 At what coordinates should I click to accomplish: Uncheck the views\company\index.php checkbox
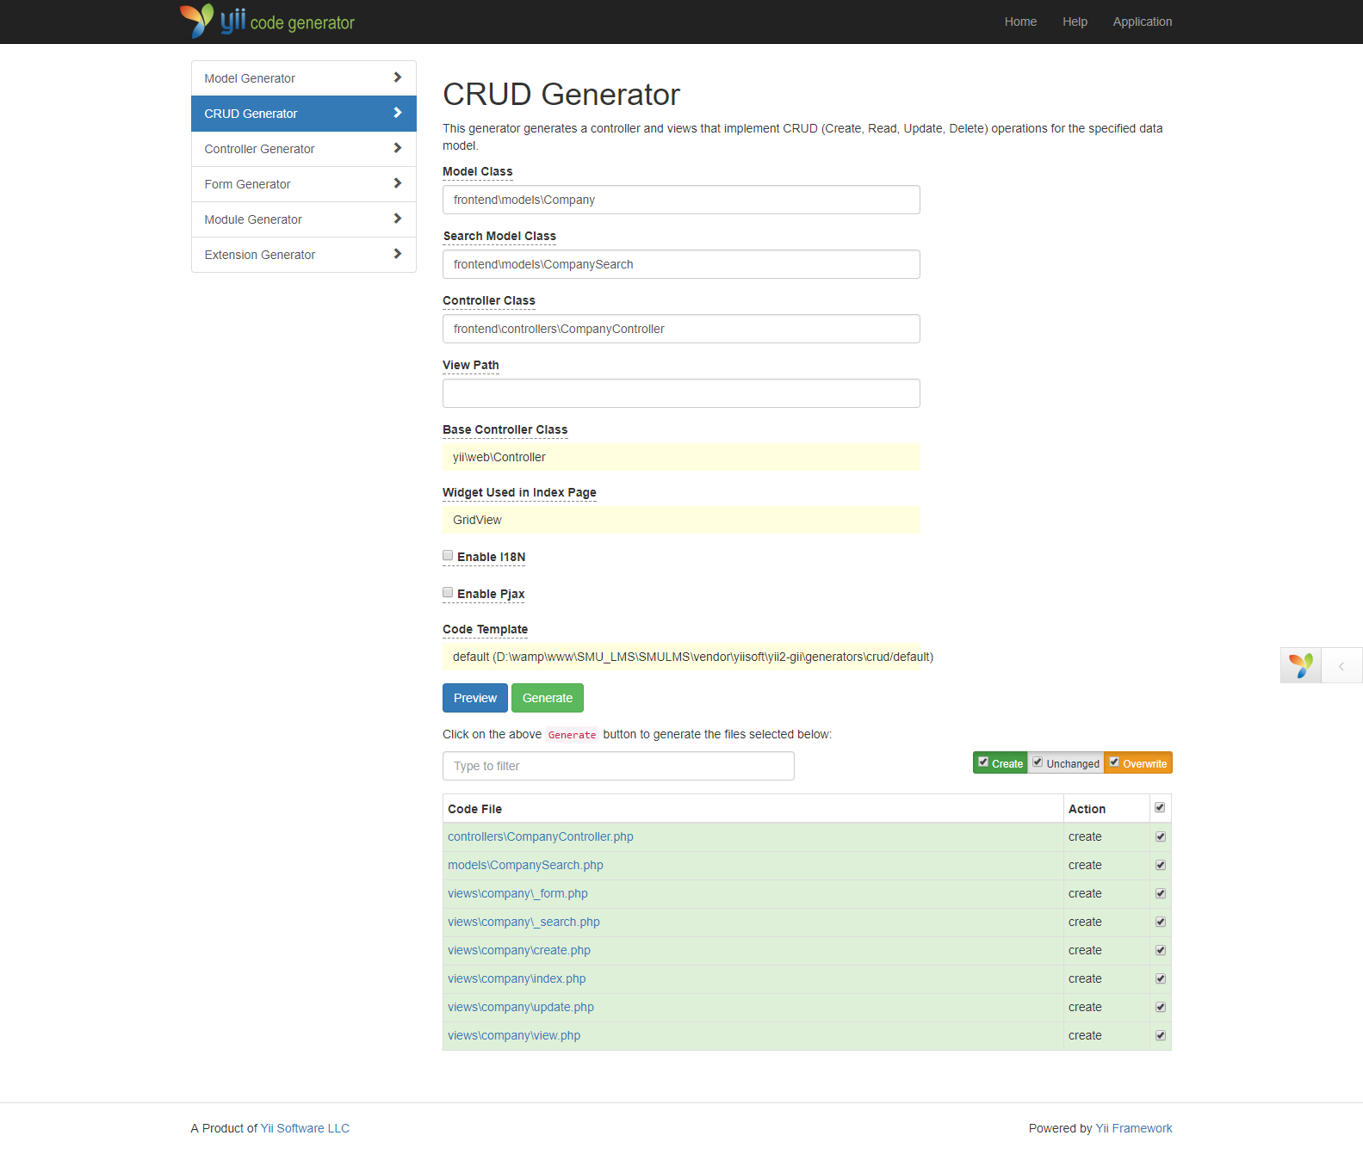tap(1161, 979)
